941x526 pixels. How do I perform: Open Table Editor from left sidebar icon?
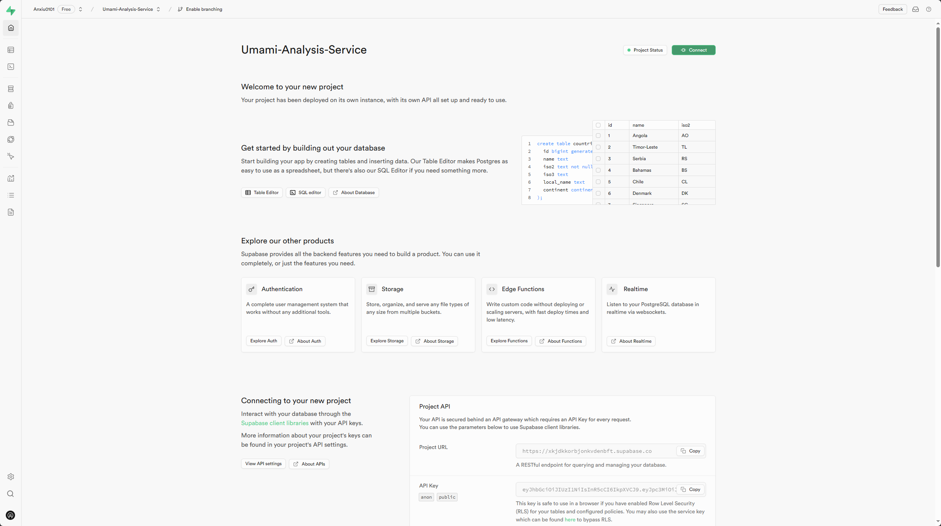point(11,50)
